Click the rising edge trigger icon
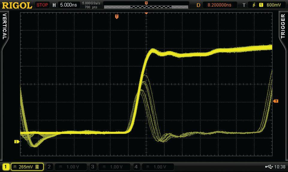This screenshot has height=172, width=288. tap(254, 5)
